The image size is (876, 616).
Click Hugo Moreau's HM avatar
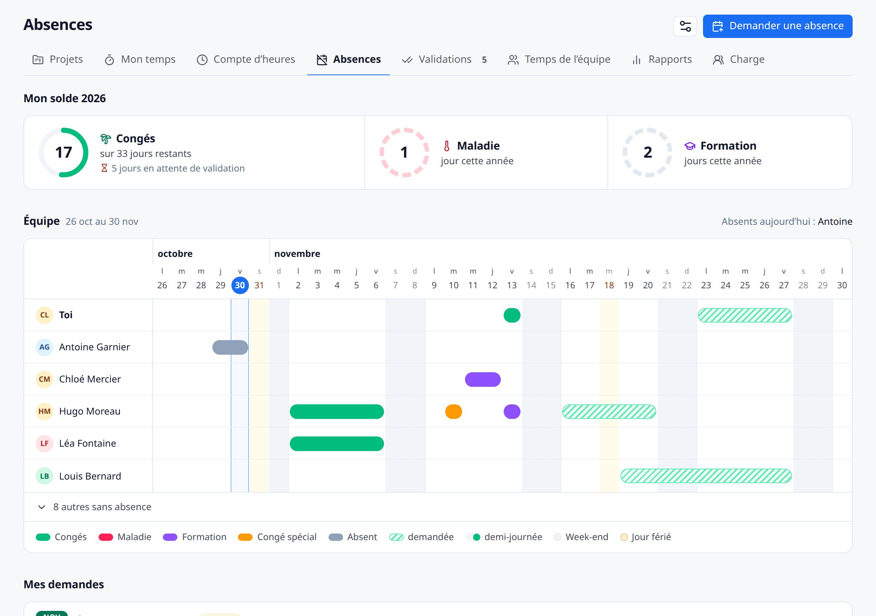44,411
